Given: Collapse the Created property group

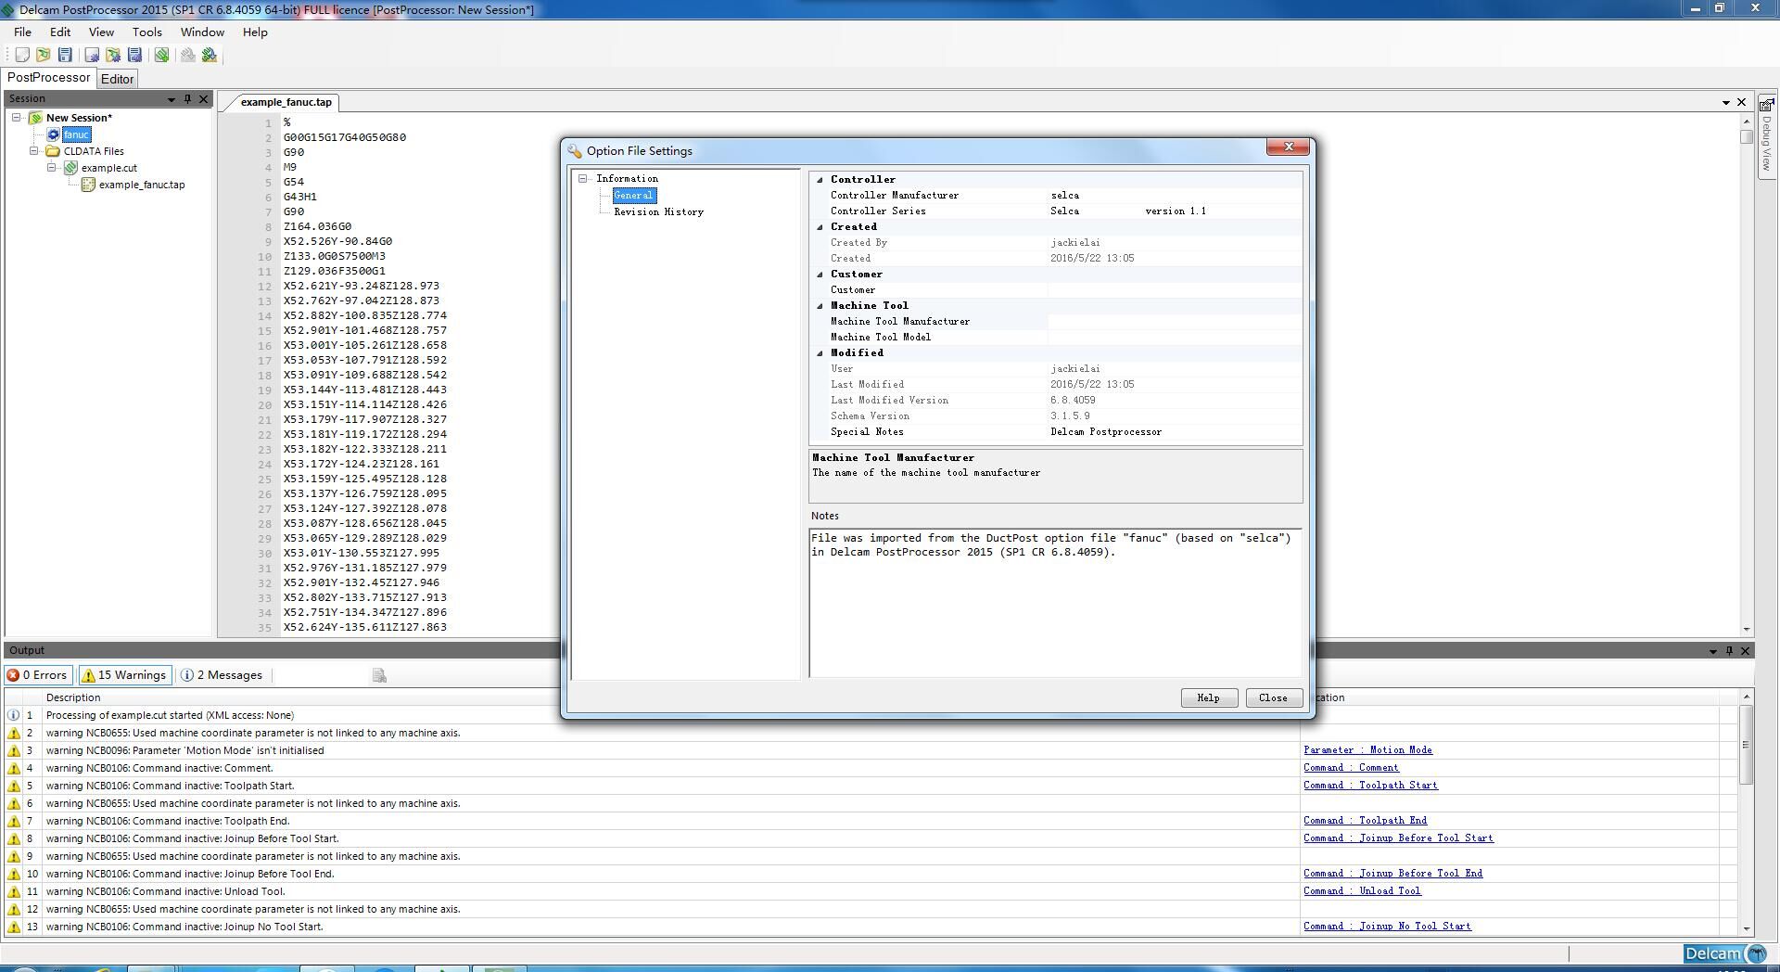Looking at the screenshot, I should (820, 227).
